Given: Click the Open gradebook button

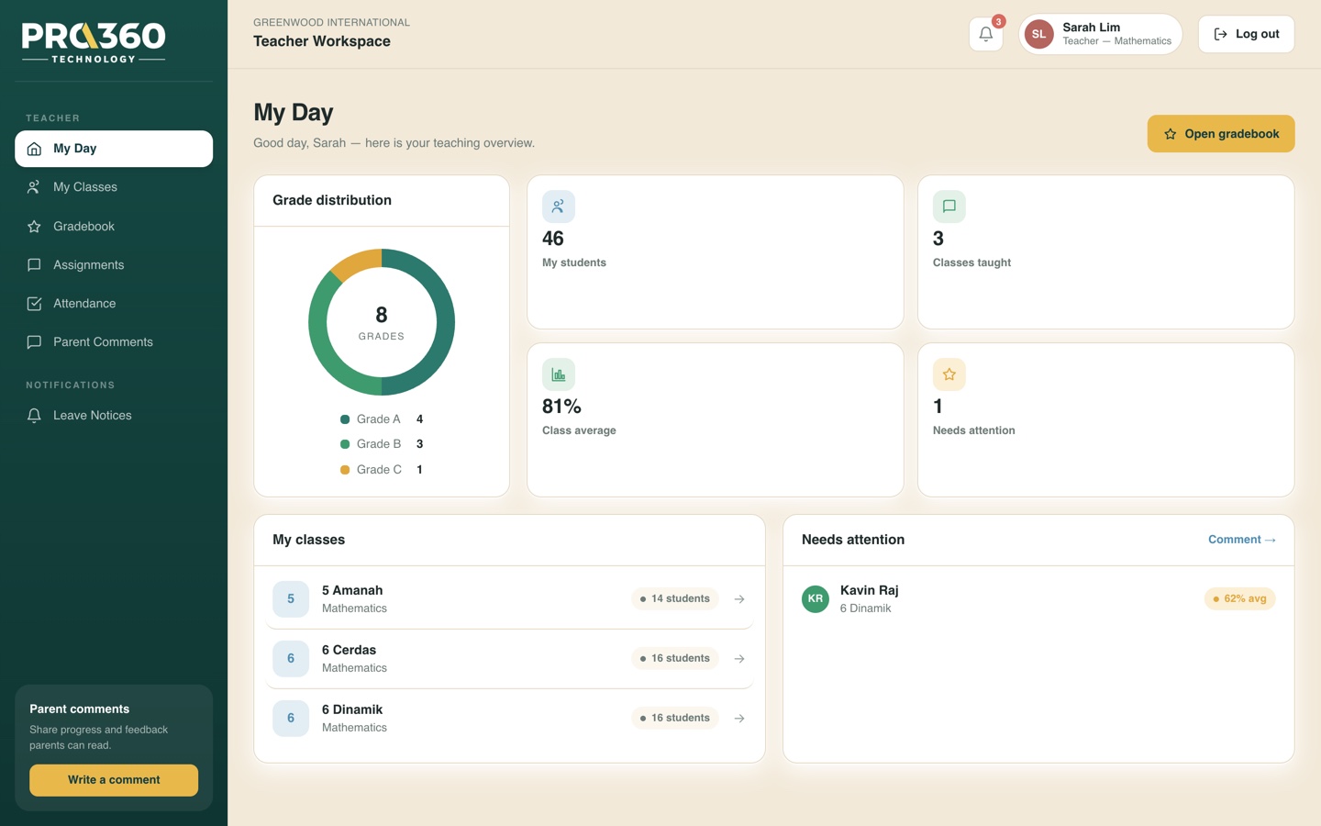Looking at the screenshot, I should click(1221, 134).
